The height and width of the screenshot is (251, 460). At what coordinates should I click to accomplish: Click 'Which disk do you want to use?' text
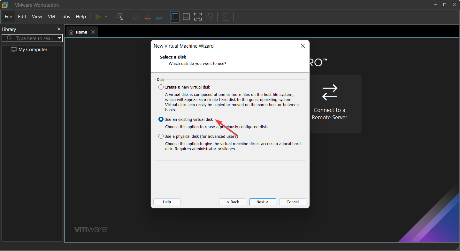point(197,63)
